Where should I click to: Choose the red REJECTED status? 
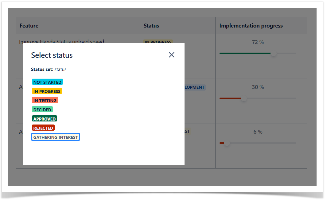(43, 128)
